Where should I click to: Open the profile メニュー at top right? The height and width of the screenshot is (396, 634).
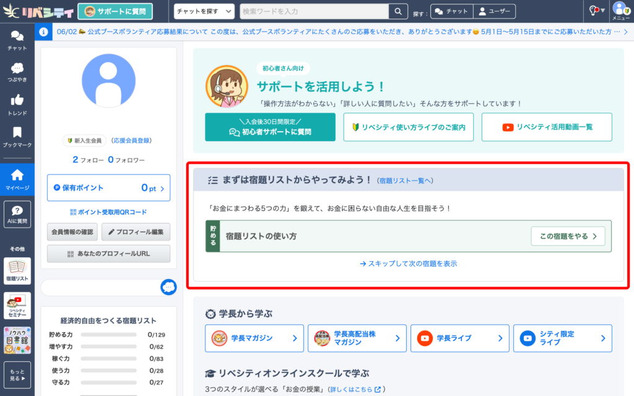coord(620,11)
